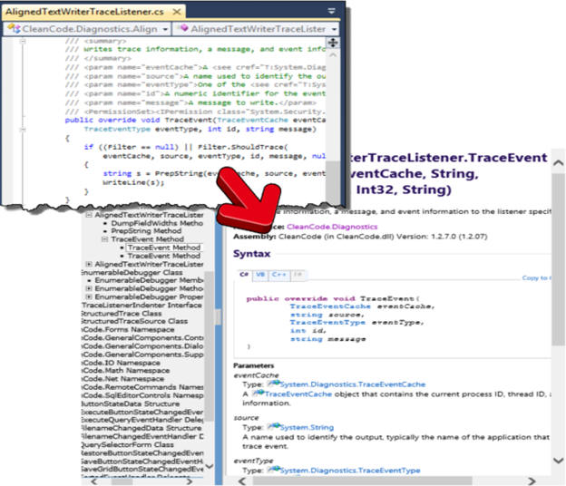566x486 pixels.
Task: Open the System.String type link
Action: (307, 428)
